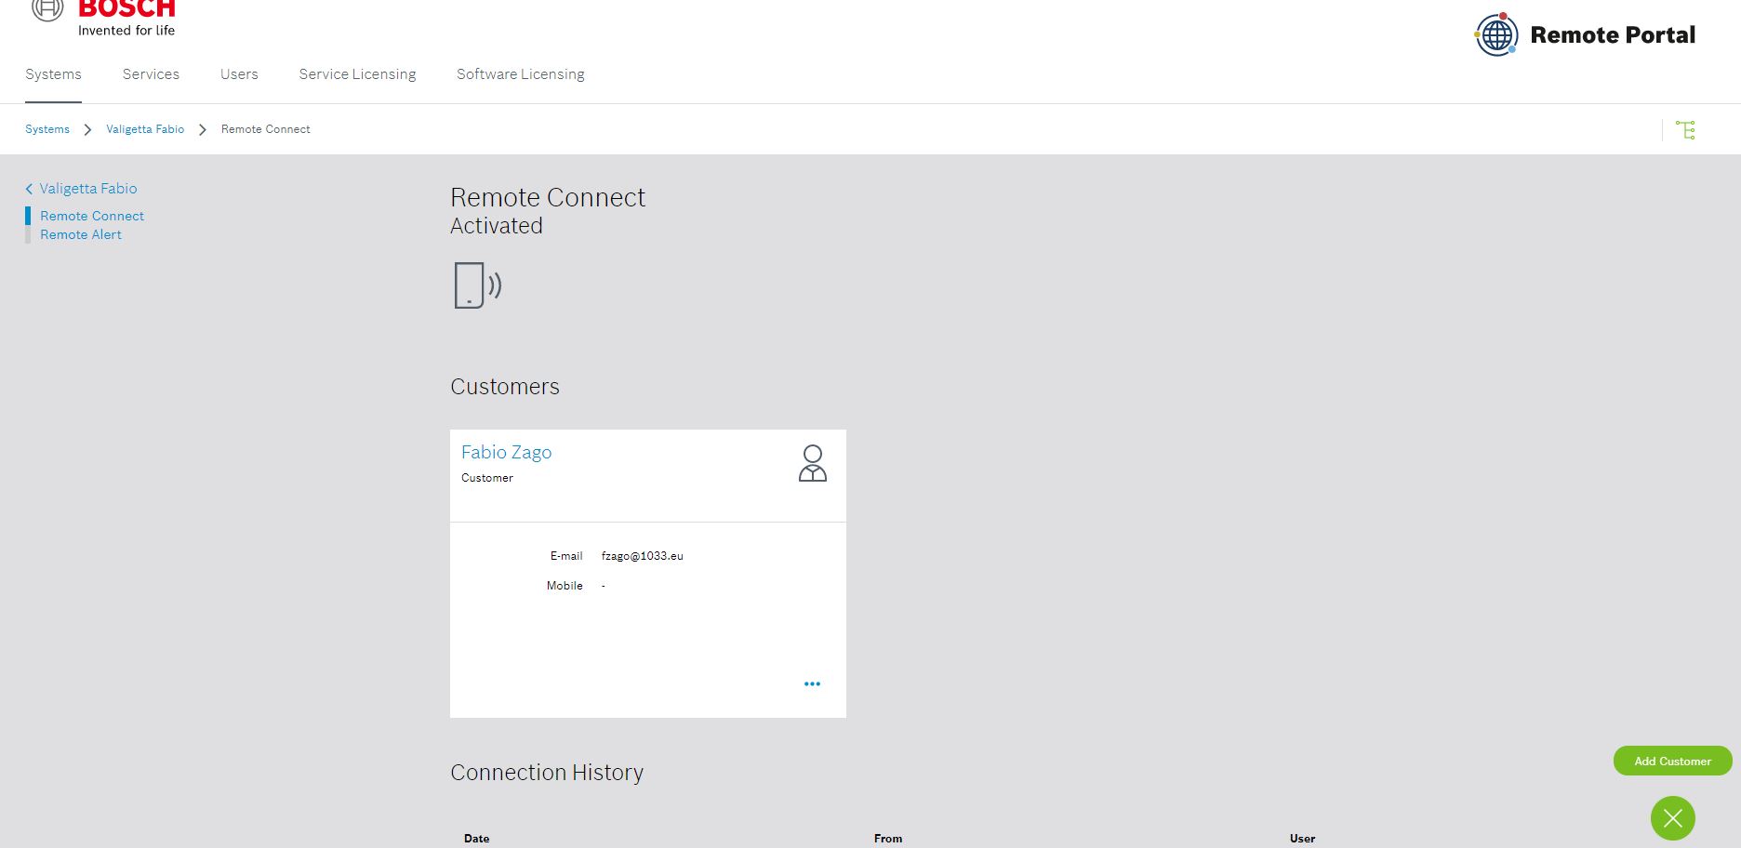This screenshot has width=1741, height=848.
Task: Click the Remote Connect phone signal icon
Action: (x=477, y=285)
